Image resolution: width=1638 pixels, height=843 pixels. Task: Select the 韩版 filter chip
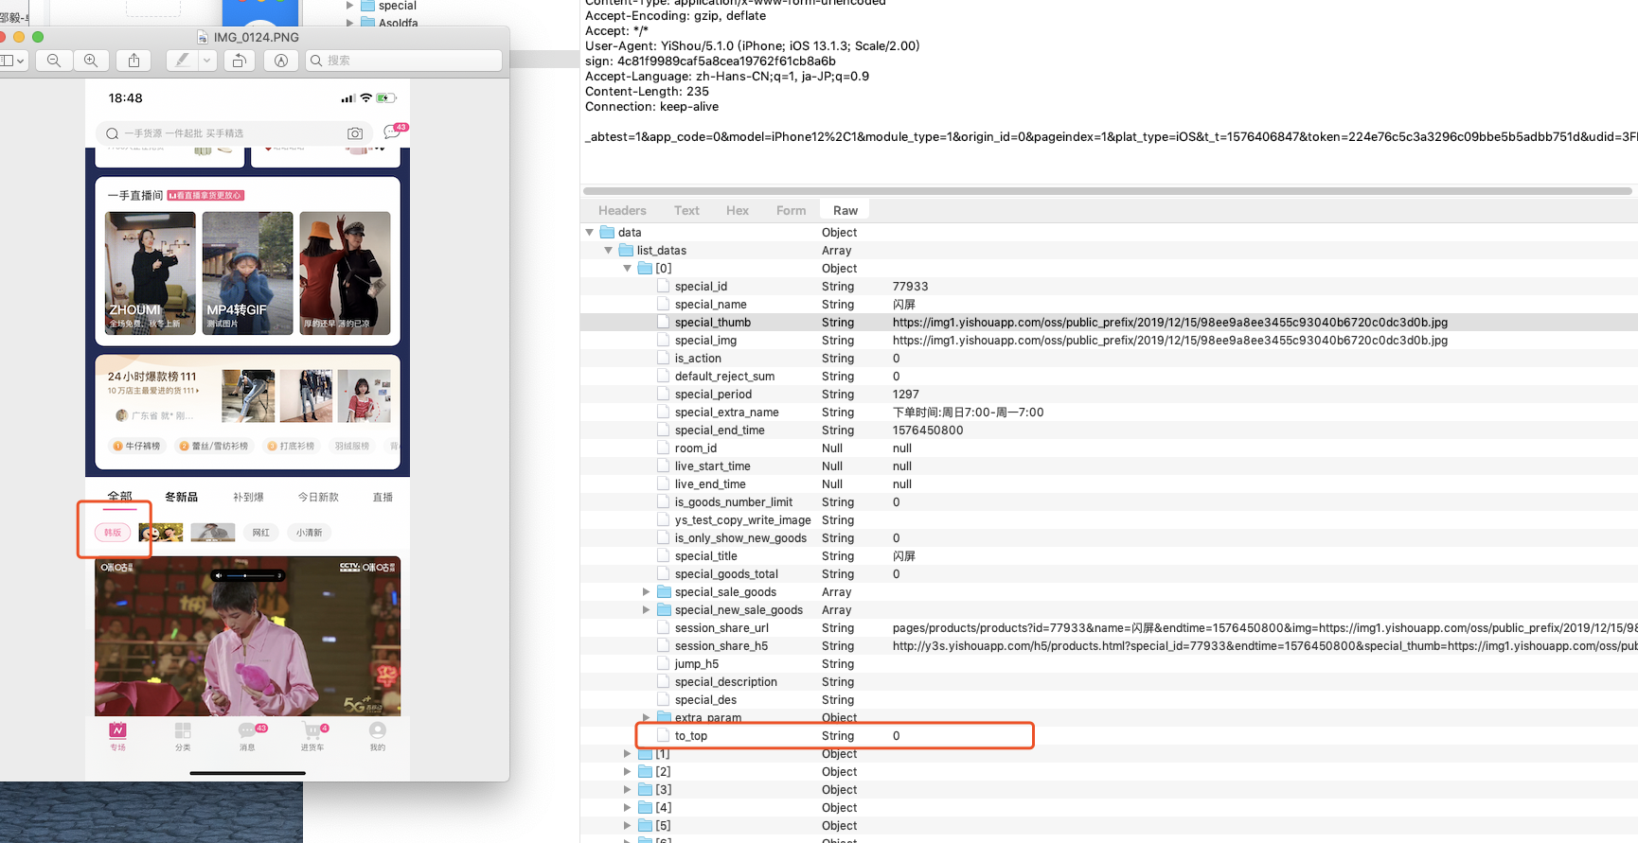pos(113,533)
